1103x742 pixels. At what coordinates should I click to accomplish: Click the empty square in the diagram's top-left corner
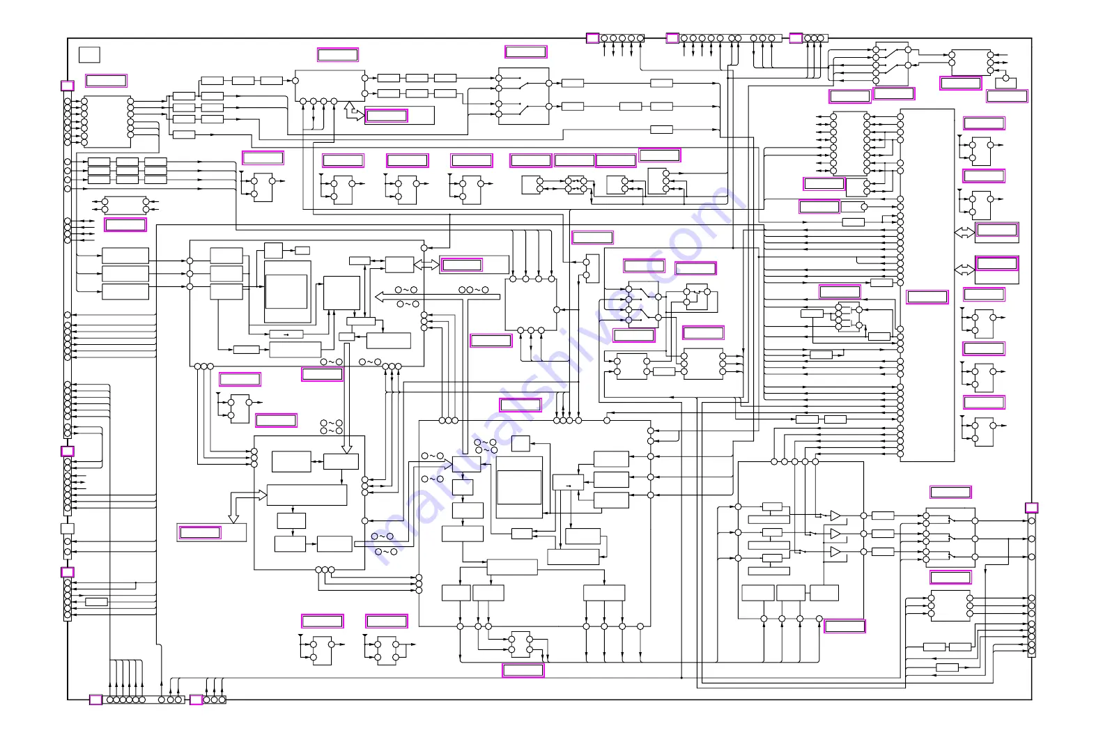(89, 54)
